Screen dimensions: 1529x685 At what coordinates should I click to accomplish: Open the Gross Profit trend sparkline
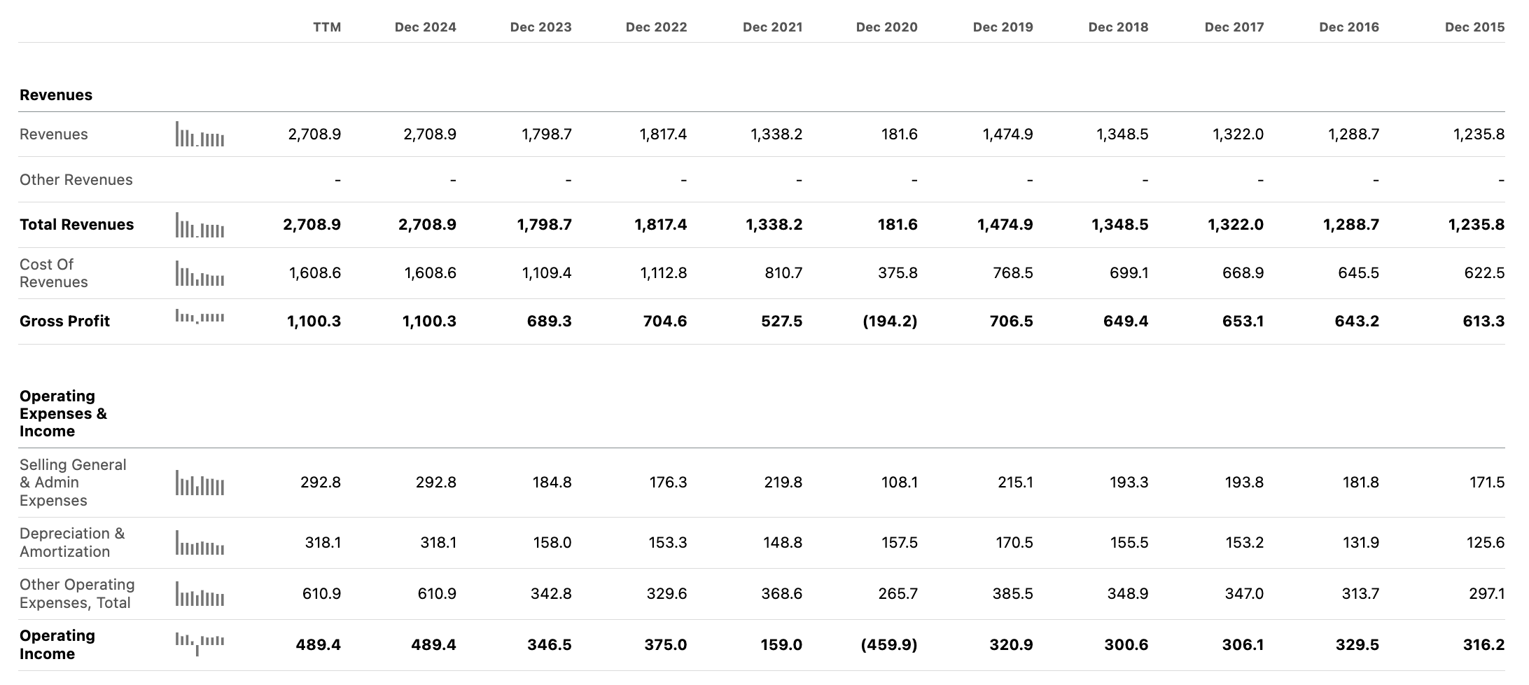(x=200, y=317)
